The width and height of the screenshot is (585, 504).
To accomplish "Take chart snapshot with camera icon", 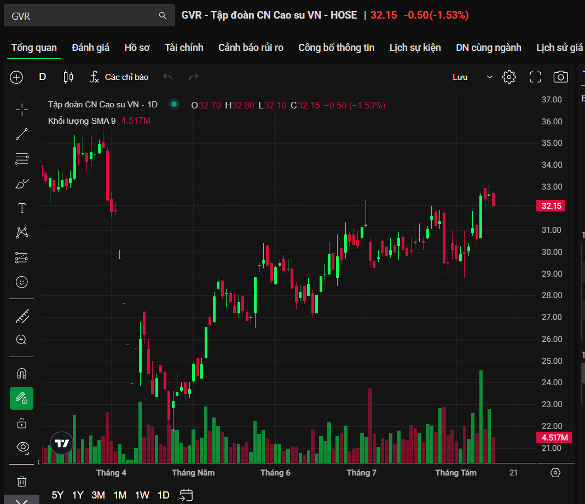I will click(561, 77).
